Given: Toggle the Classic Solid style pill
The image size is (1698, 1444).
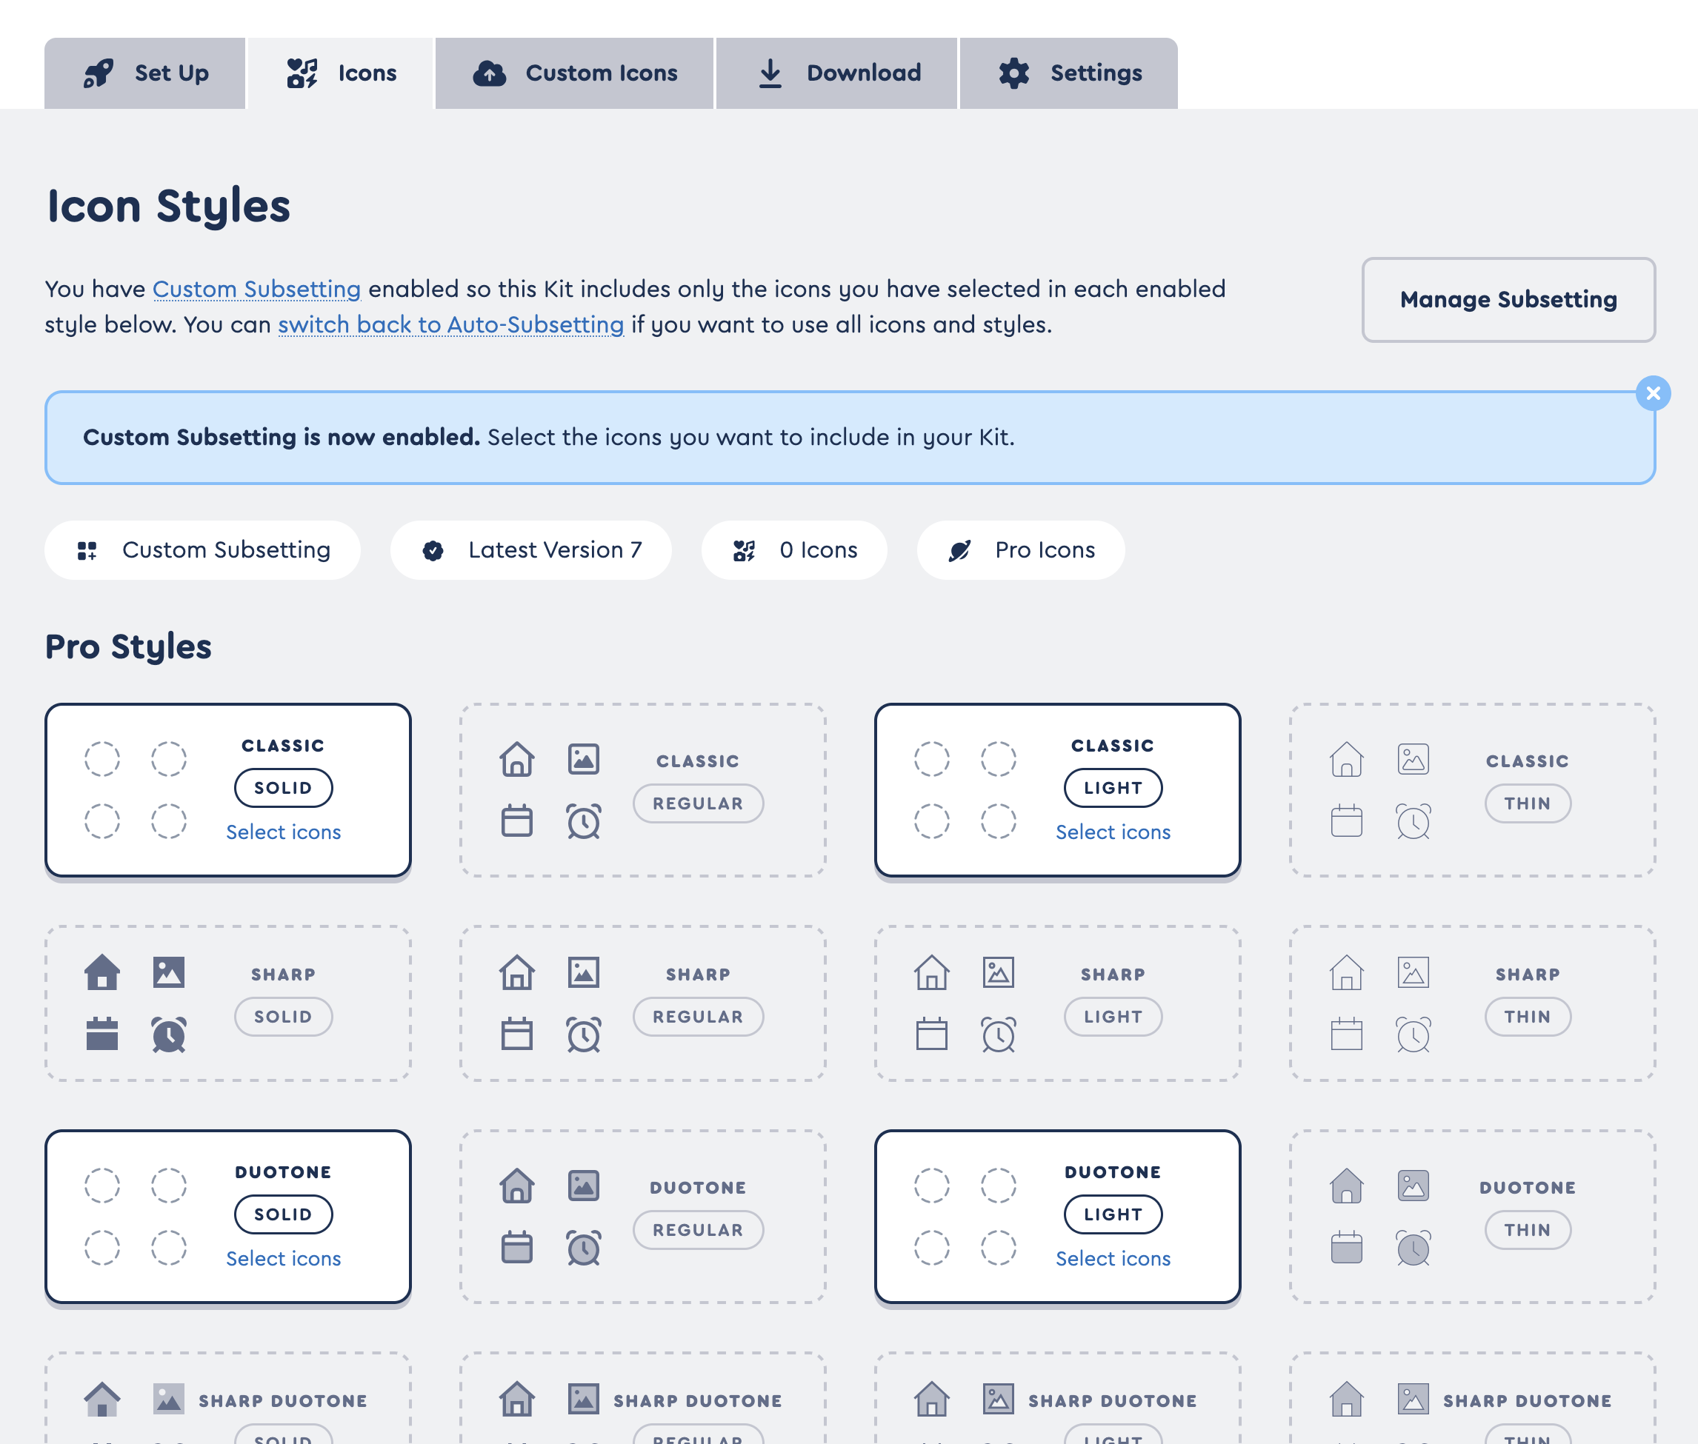Looking at the screenshot, I should tap(284, 787).
